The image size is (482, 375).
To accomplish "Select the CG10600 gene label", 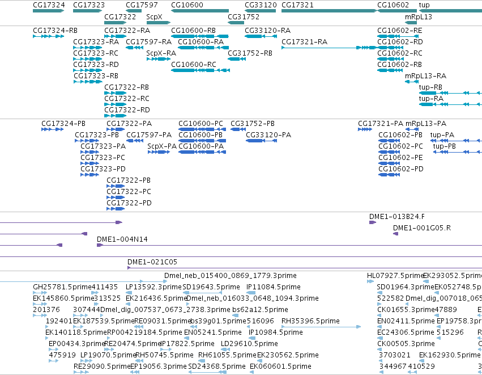I will pyautogui.click(x=187, y=5).
